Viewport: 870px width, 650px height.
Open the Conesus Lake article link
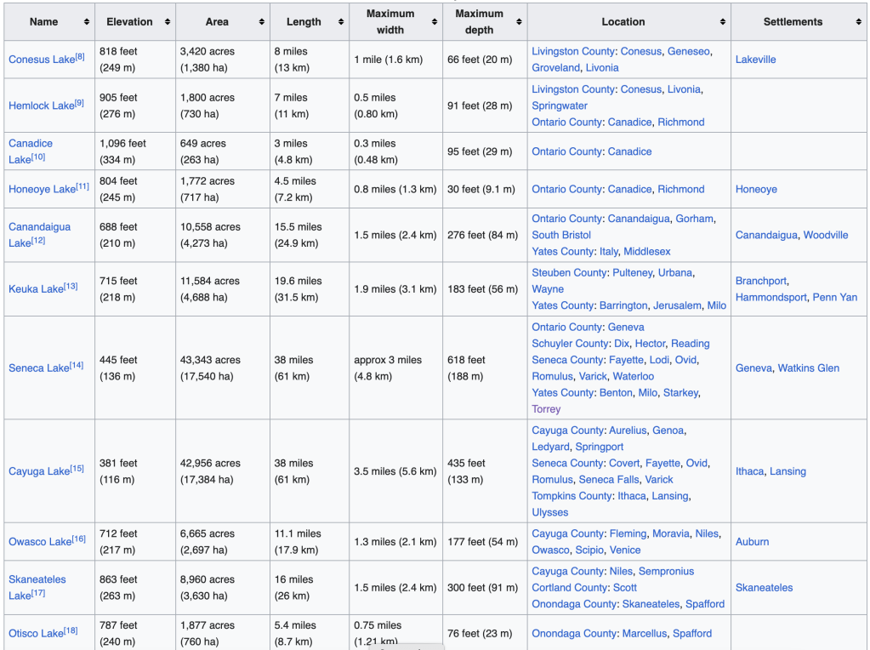[41, 60]
